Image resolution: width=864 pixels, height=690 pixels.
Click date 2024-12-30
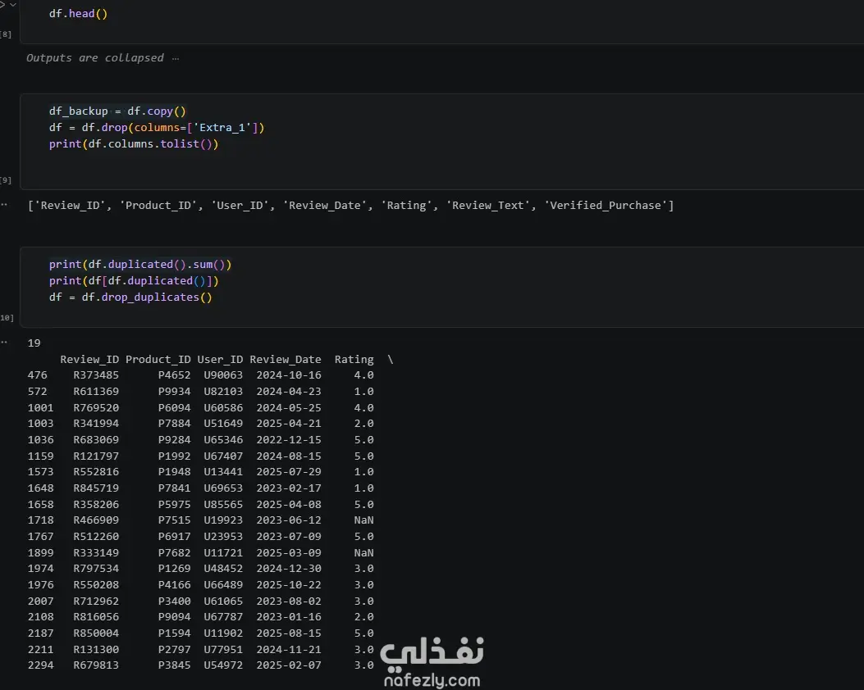(289, 569)
